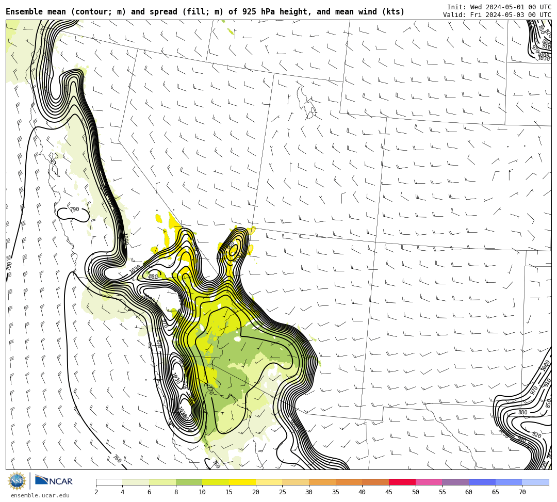Viewport: 557px width, 502px height.
Task: Pick the light yellow-green 6–8 swatch
Action: click(162, 482)
